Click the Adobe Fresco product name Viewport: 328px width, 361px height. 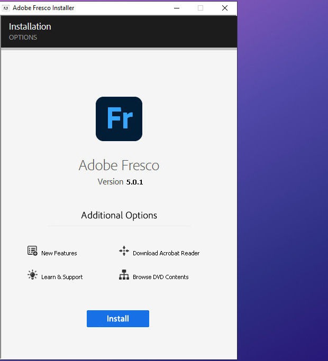pos(119,165)
